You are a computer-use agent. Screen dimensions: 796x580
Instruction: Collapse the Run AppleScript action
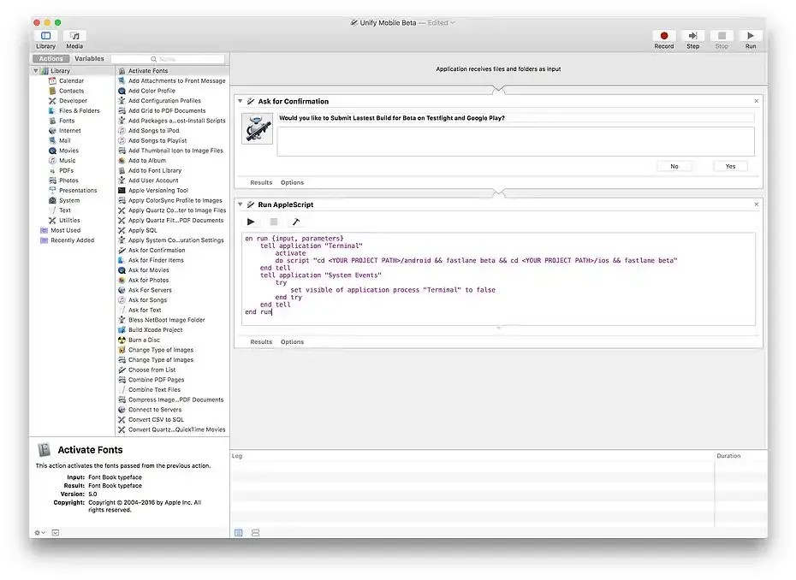tap(241, 204)
